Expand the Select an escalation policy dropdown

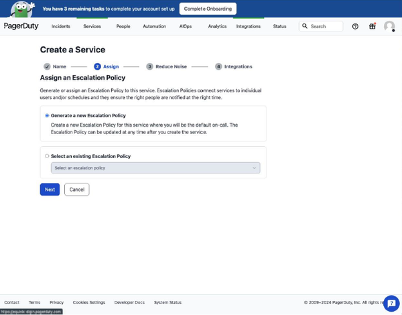(155, 168)
